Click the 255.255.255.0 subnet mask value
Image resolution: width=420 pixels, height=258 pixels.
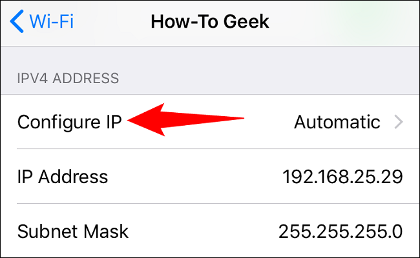341,231
